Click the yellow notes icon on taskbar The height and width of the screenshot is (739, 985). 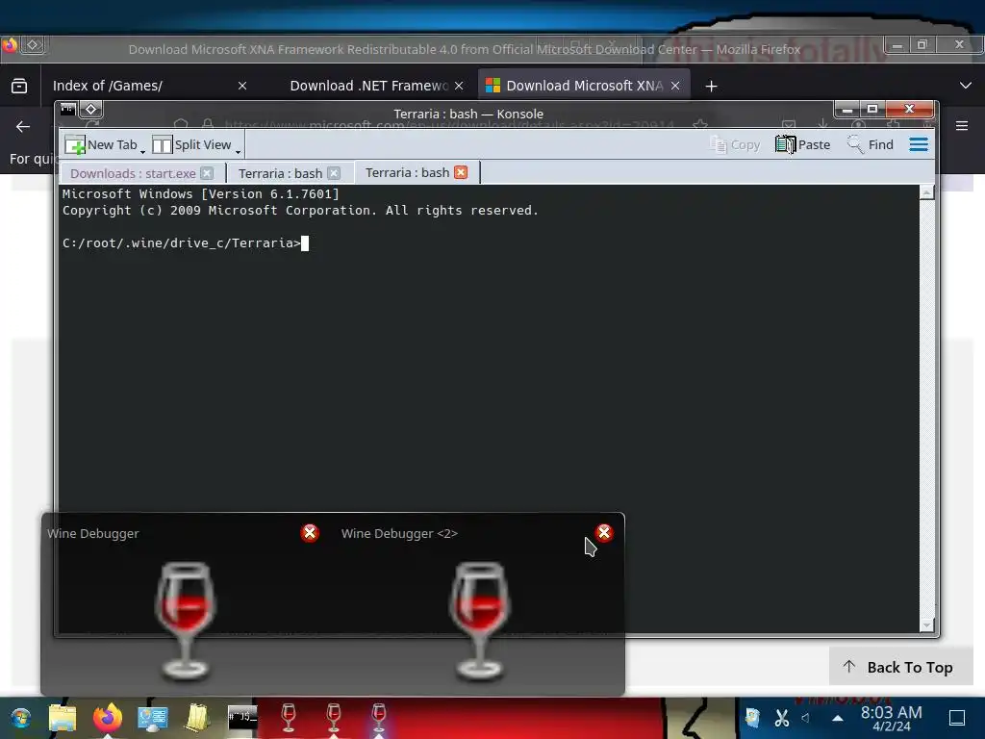coord(197,718)
